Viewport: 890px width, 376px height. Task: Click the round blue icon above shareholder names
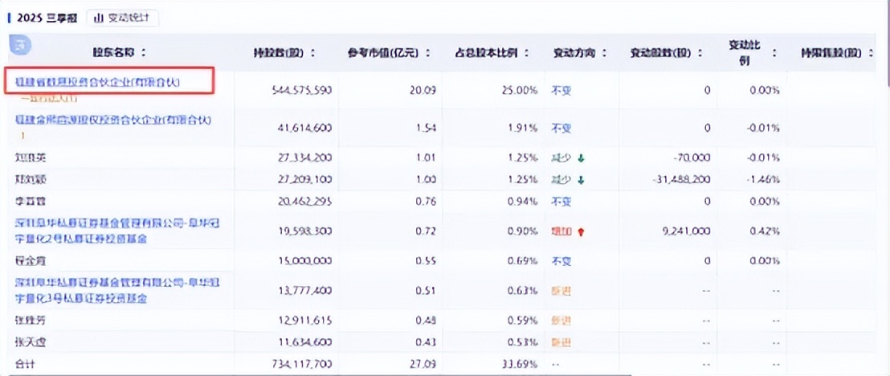[19, 45]
